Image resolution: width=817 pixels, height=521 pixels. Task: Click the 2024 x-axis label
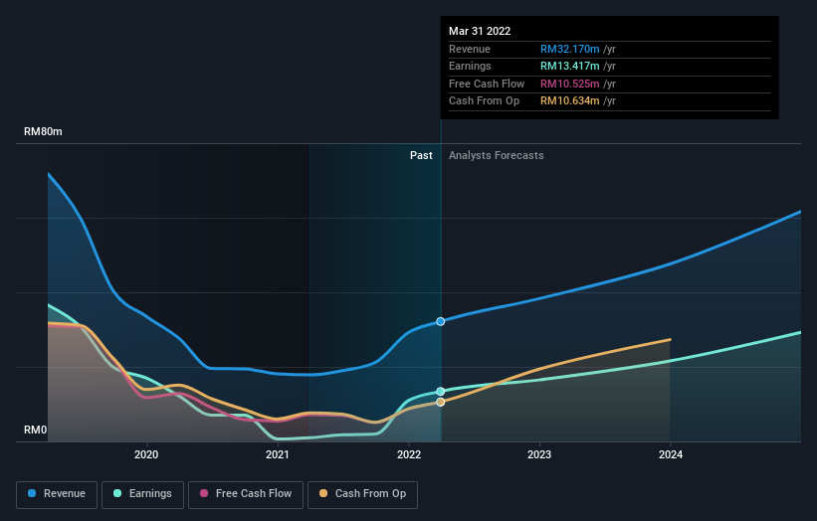coord(671,454)
